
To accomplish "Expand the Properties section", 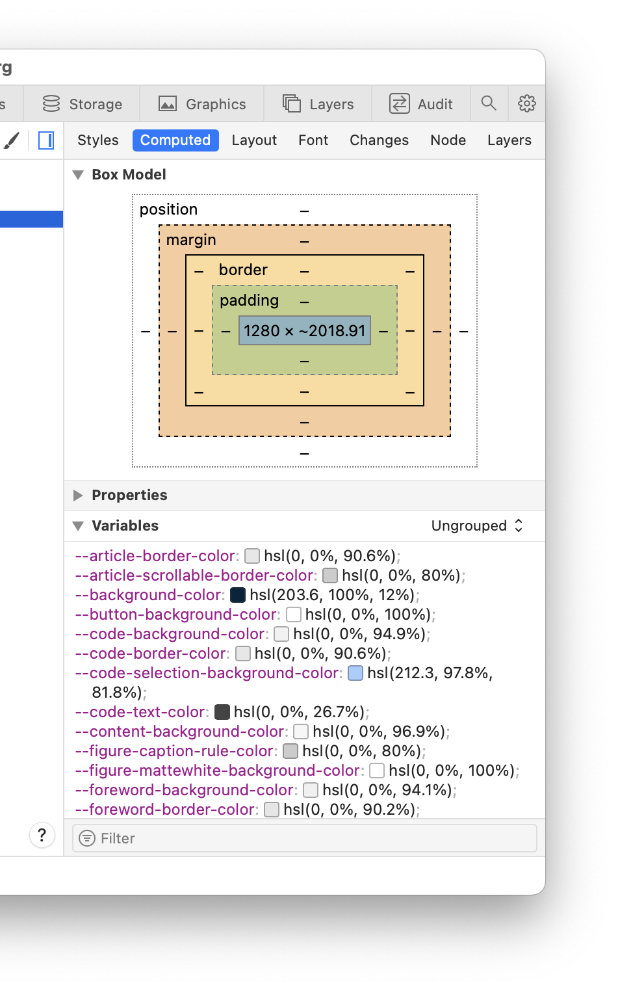I will click(x=79, y=495).
